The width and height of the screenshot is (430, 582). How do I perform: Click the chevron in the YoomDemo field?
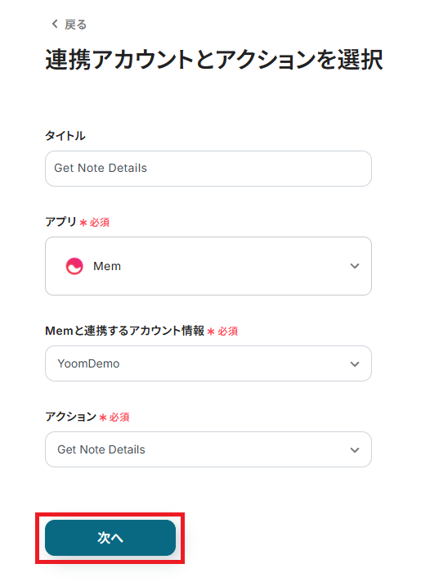click(355, 364)
